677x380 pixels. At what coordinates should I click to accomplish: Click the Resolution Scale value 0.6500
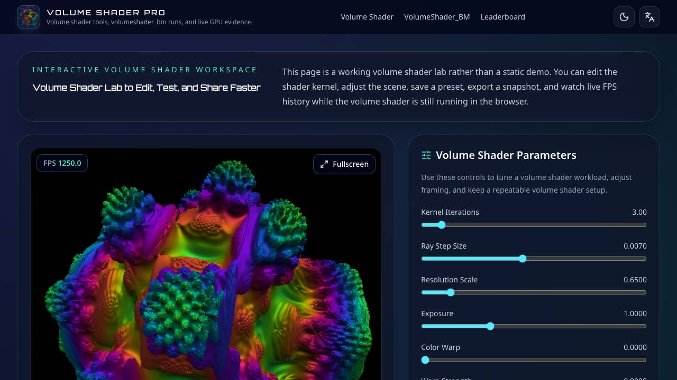(635, 280)
